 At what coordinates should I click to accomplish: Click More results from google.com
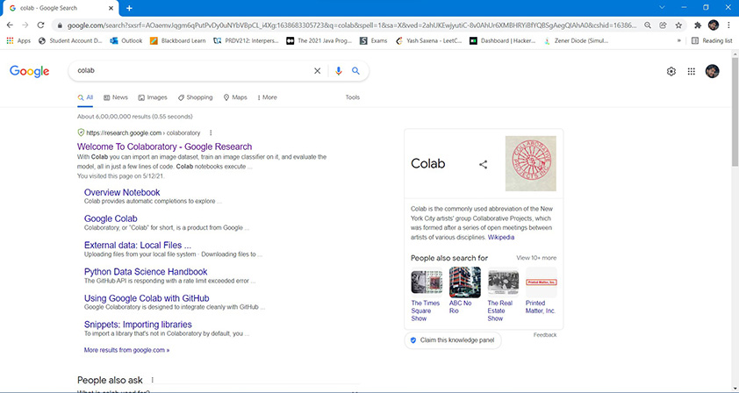click(126, 350)
